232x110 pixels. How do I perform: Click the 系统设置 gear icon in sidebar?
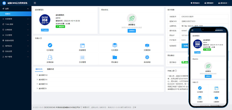[x=3, y=51]
